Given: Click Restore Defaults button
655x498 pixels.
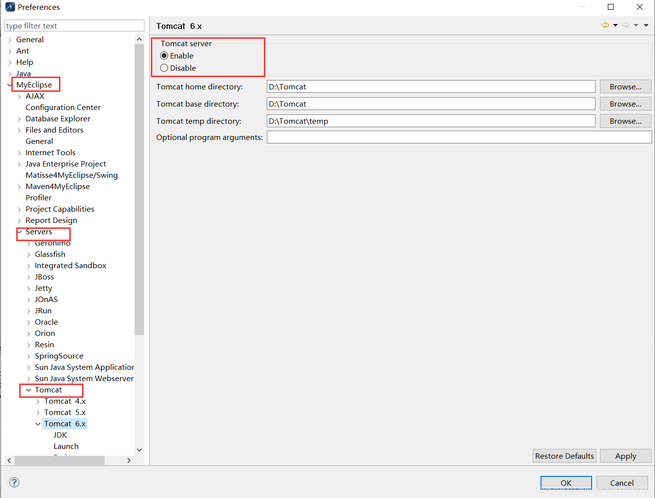Looking at the screenshot, I should tap(565, 456).
